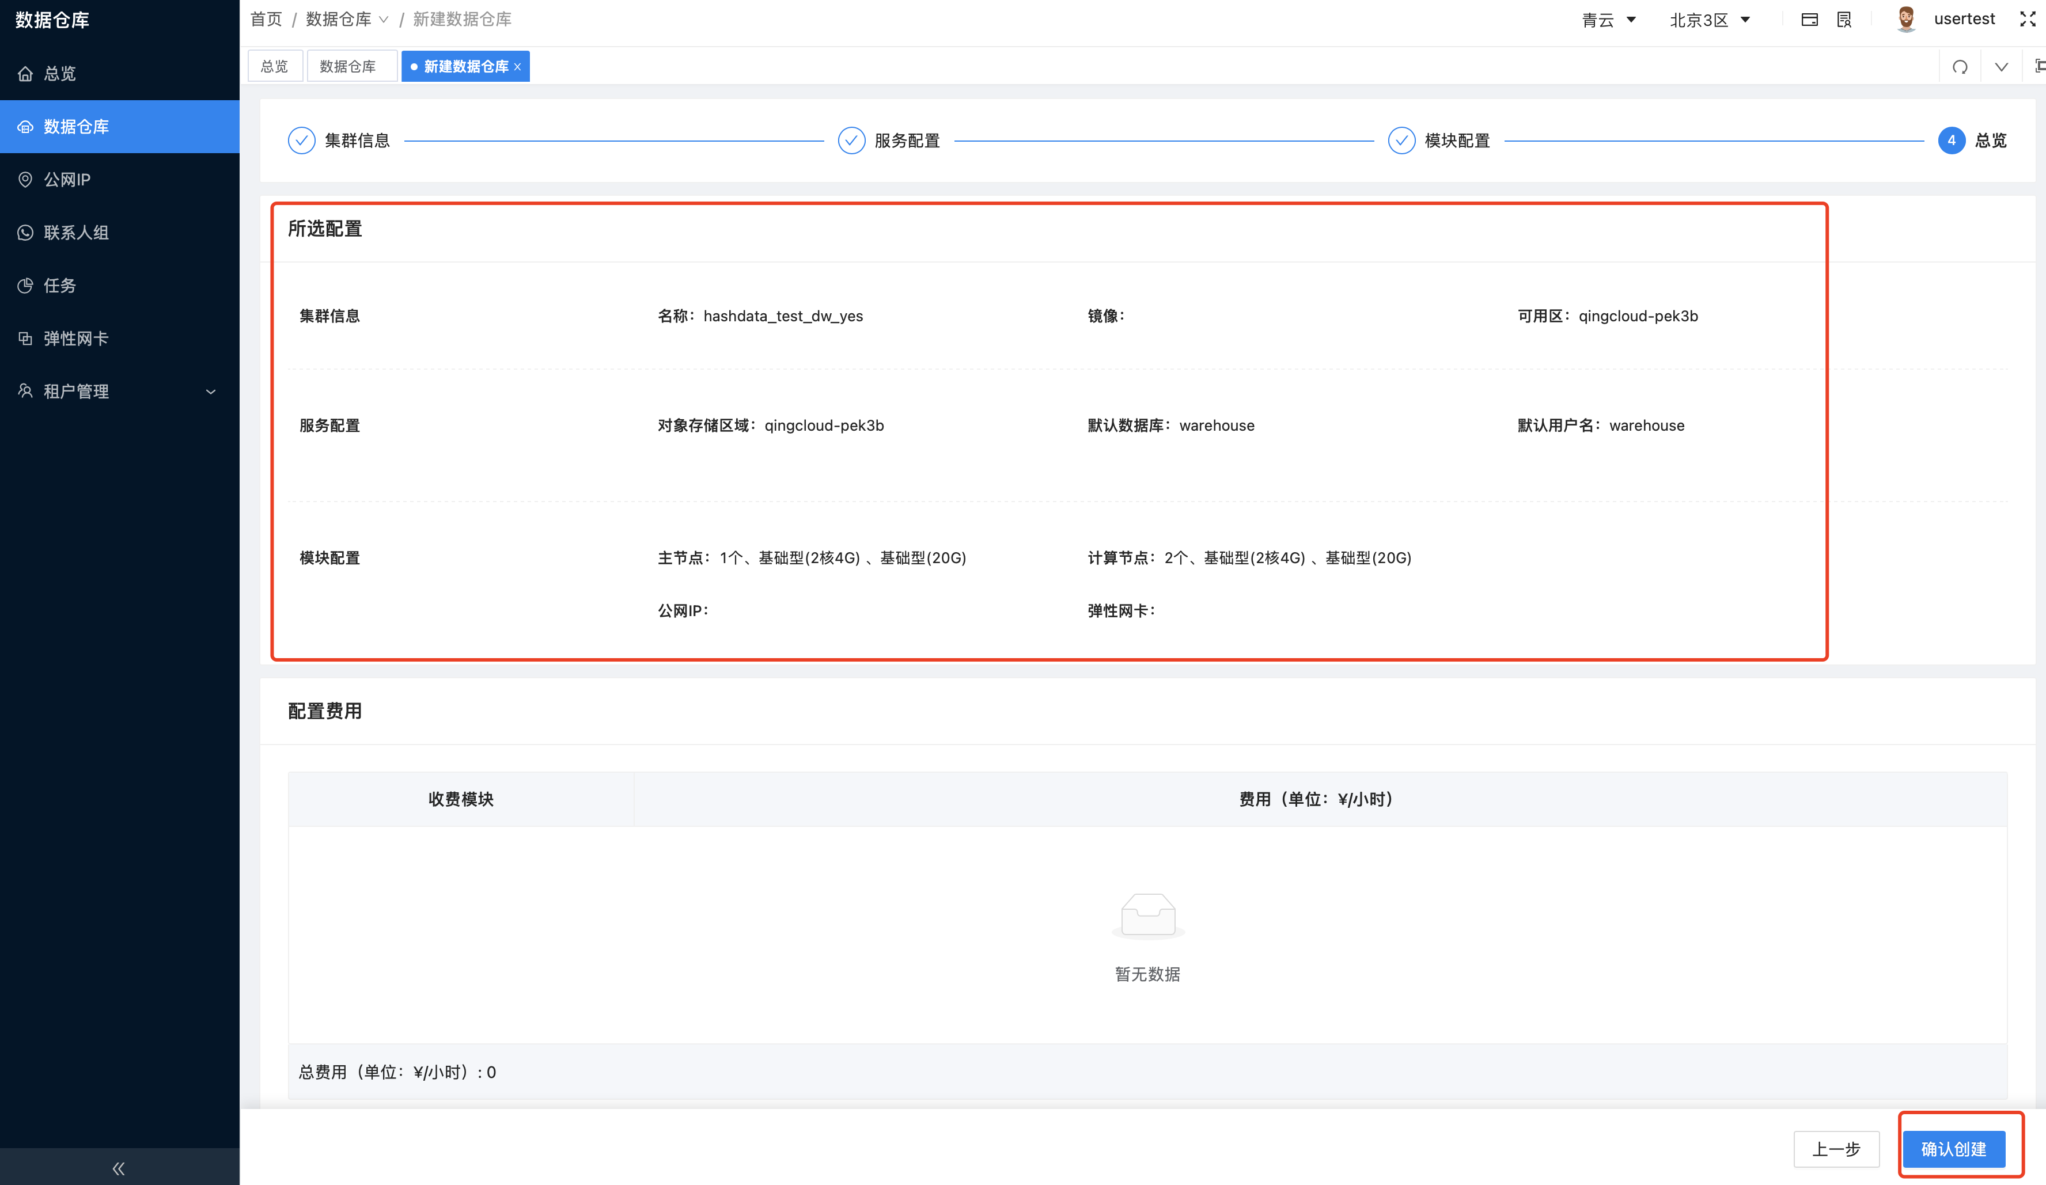This screenshot has width=2046, height=1185.
Task: Close the 新建数据仓库 tab
Action: point(517,67)
